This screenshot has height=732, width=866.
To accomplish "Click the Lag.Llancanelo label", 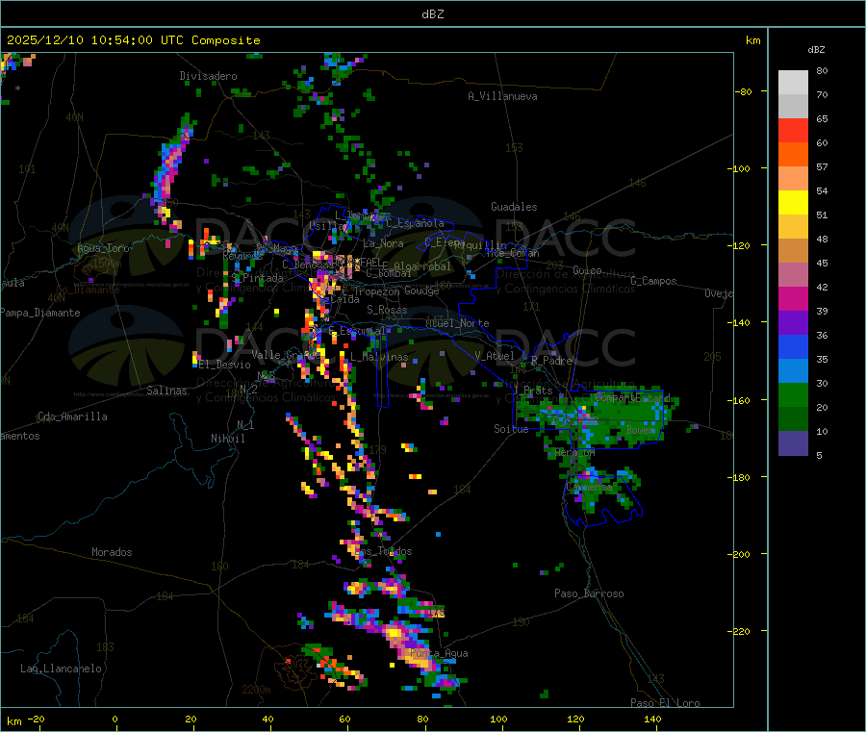I will click(x=62, y=669).
